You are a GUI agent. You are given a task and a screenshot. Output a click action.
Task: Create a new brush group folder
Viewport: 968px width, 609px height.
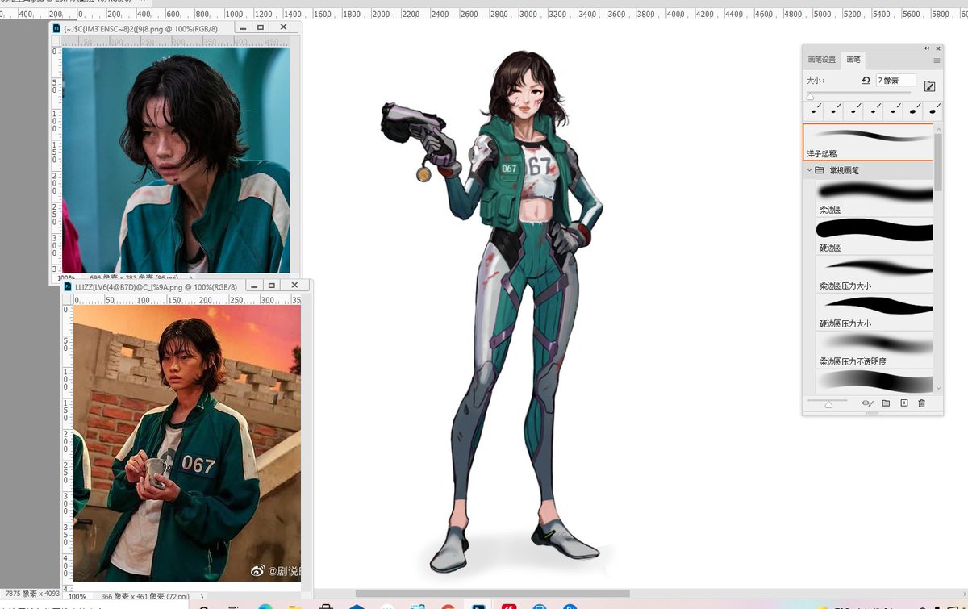click(x=886, y=403)
